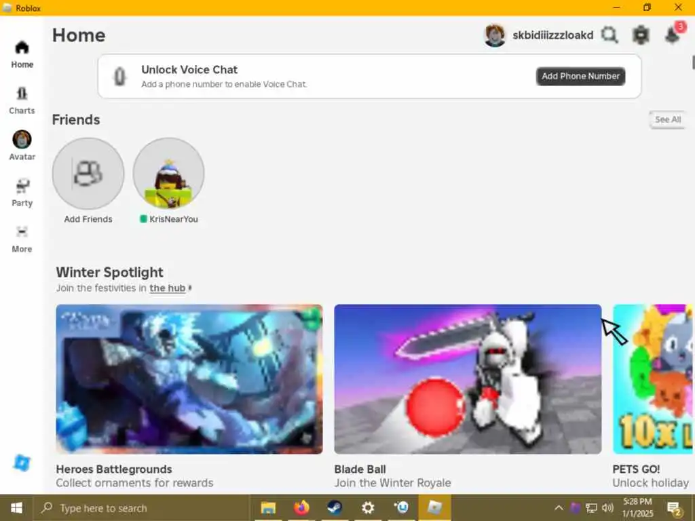Open File Explorer from taskbar
The image size is (695, 521).
pyautogui.click(x=267, y=507)
